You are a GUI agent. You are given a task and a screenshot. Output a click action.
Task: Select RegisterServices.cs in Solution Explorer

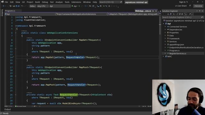tap(178, 53)
